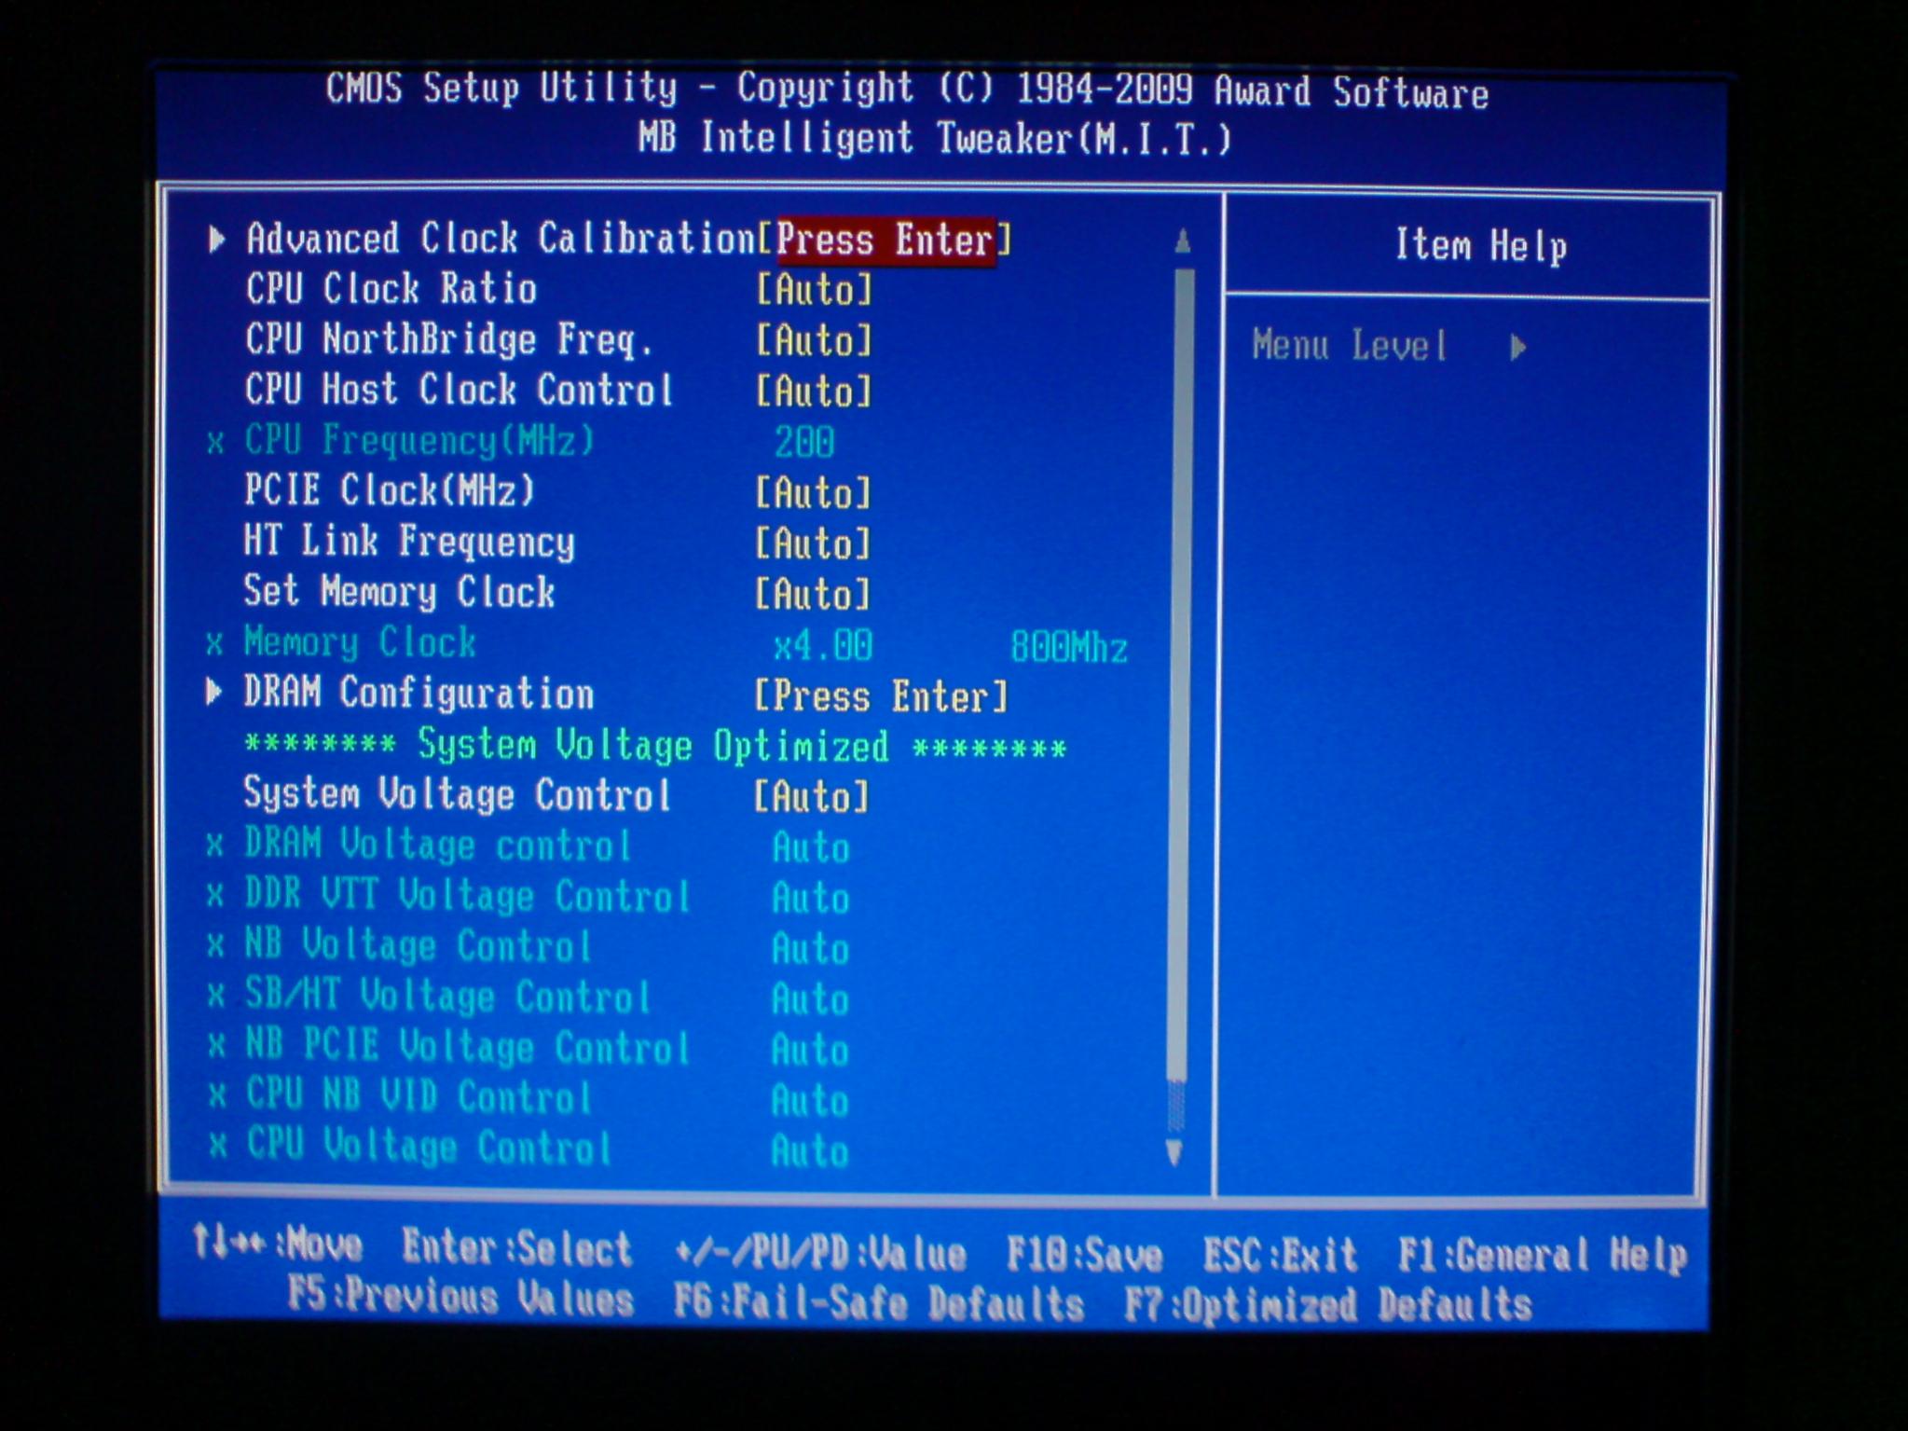Click arrow beside DRAM Configuration
This screenshot has height=1431, width=1908.
pos(214,692)
